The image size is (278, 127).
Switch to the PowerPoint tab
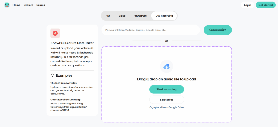(x=140, y=16)
